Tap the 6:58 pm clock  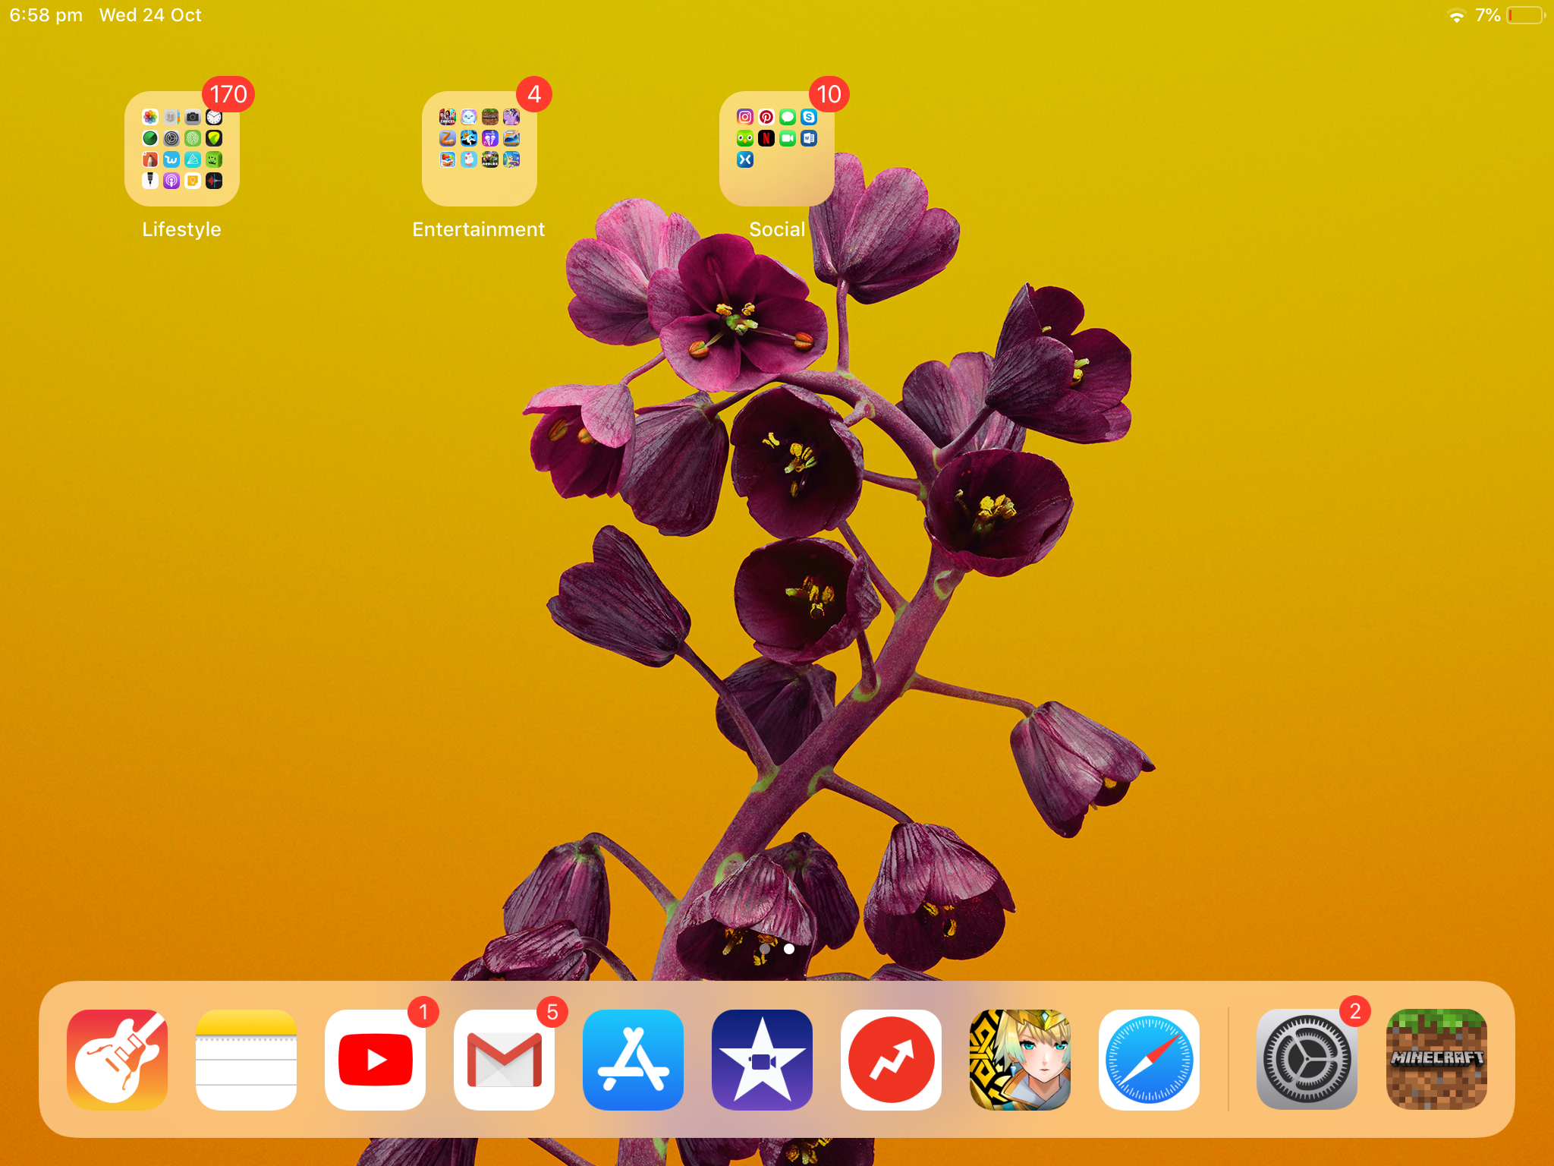coord(46,16)
